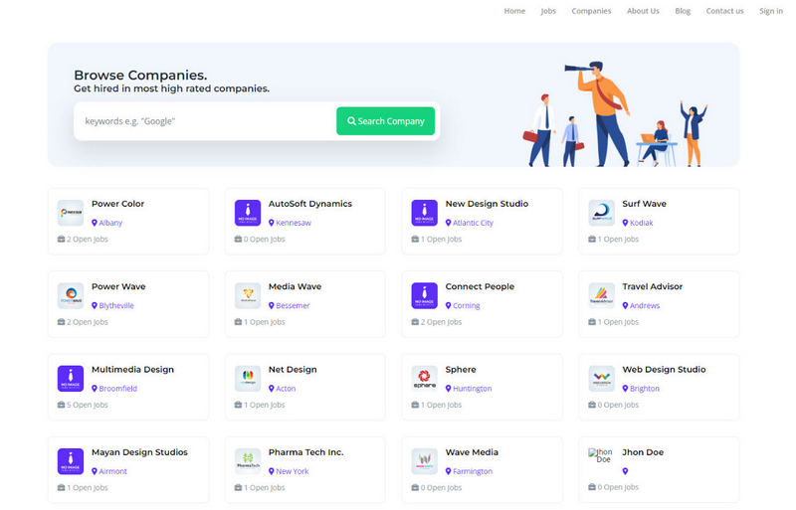Viewport: 796px width, 510px height.
Task: Open the Surf Wave company name
Action: pyautogui.click(x=644, y=204)
